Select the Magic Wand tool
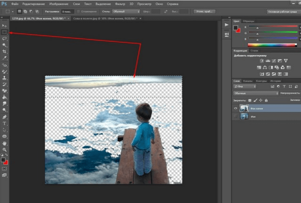Screen dimensions: 301x203 point(4,45)
